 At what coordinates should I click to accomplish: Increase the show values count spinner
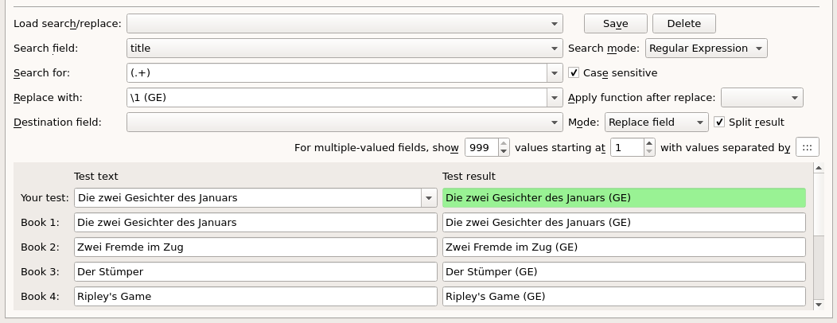pyautogui.click(x=504, y=143)
